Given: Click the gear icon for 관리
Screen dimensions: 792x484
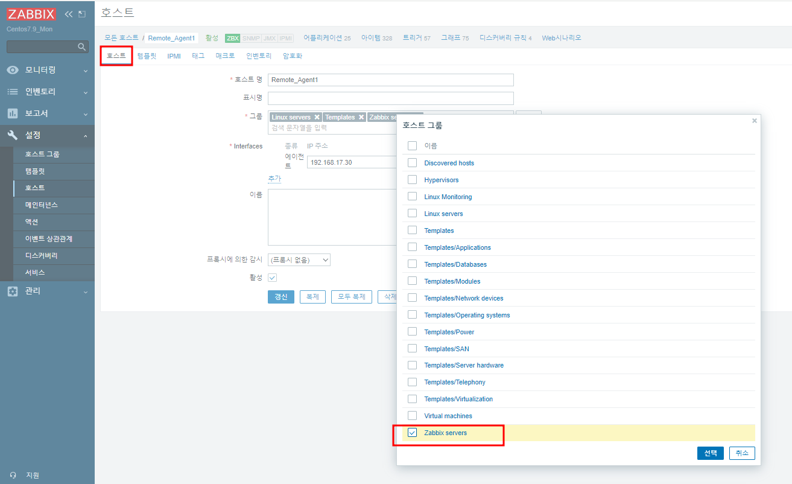Looking at the screenshot, I should (x=13, y=291).
